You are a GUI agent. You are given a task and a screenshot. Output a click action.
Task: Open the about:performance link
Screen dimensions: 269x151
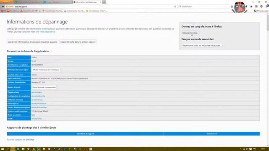tap(39, 104)
